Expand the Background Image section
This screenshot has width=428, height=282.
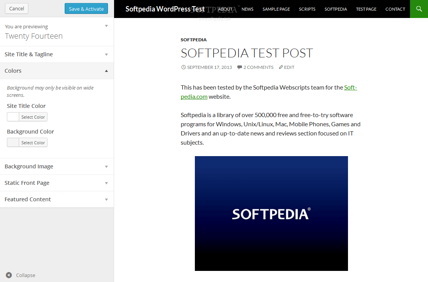coord(57,166)
